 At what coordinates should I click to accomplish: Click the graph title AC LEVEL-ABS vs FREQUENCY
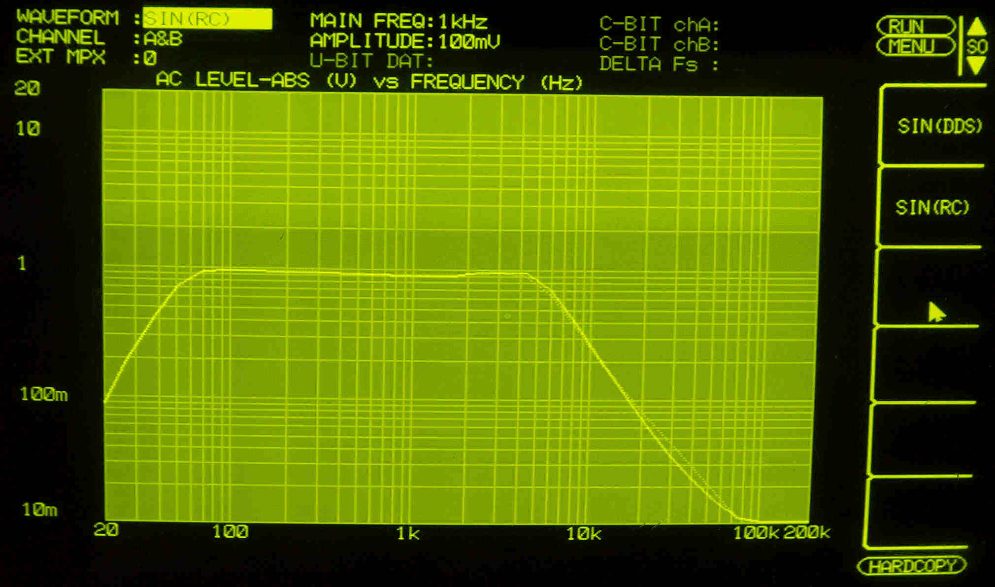[x=369, y=81]
